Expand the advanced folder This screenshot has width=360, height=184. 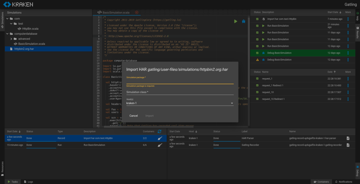[11, 39]
